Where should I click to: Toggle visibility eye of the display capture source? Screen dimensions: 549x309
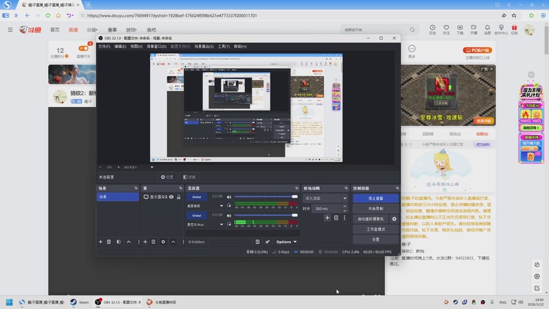click(171, 197)
